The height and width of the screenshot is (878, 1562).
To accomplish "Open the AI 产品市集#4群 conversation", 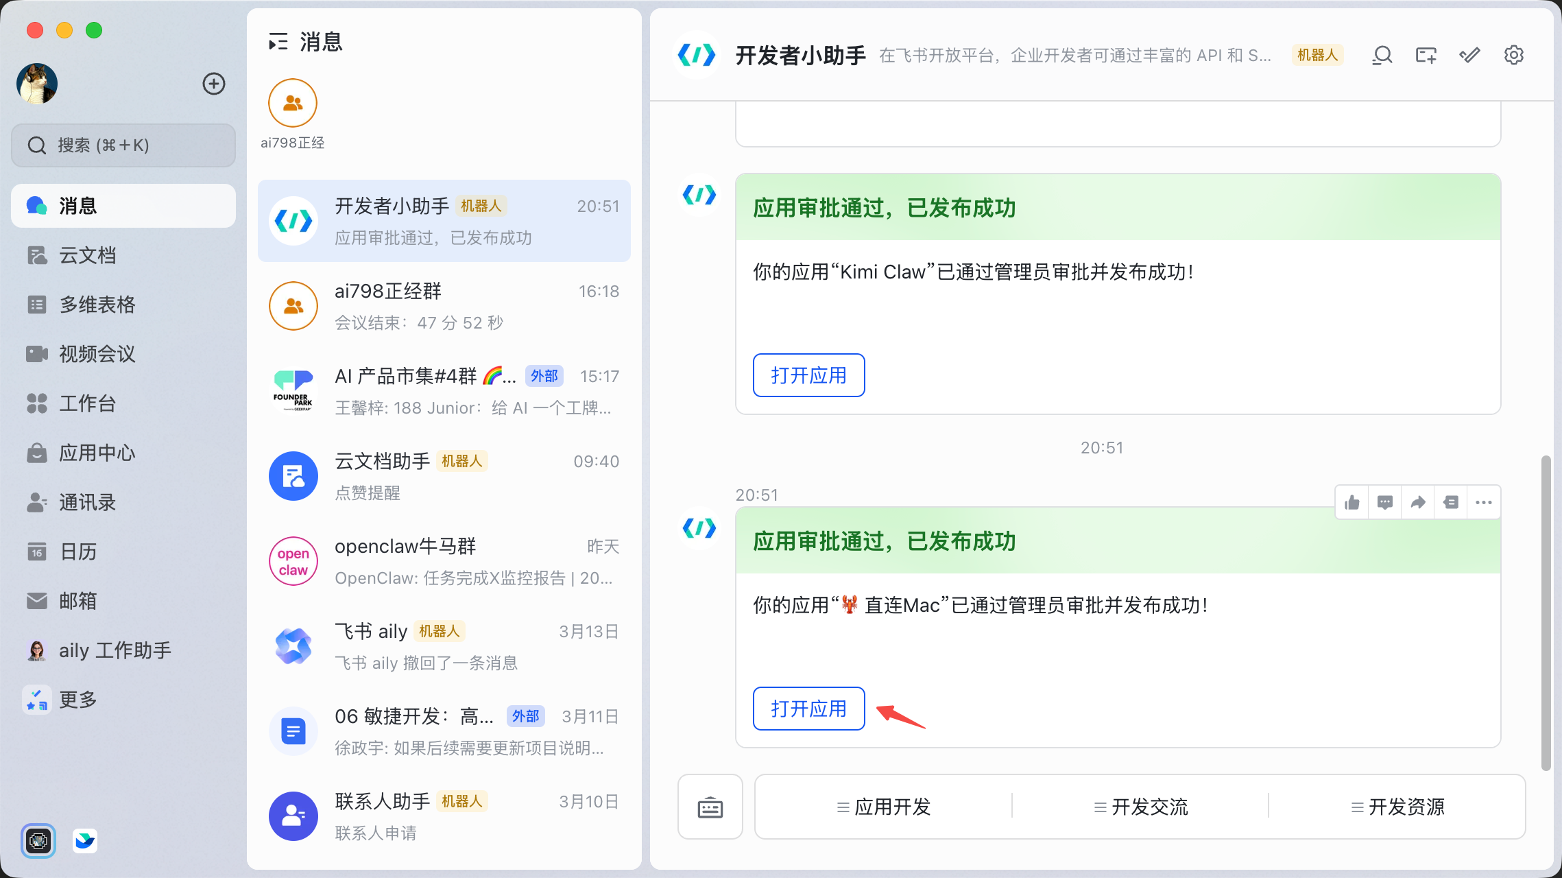I will (444, 391).
